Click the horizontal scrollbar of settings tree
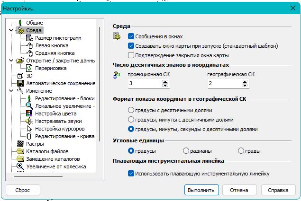301x201 pixels. click(x=38, y=176)
